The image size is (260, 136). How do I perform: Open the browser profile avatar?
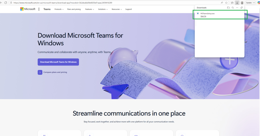pyautogui.click(x=242, y=3)
